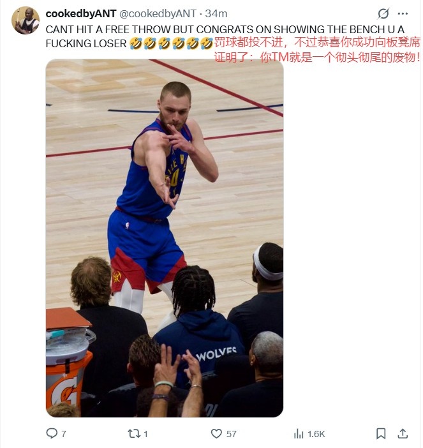Viewport: 423px width, 448px height.
Task: Click the like count 57
Action: pyautogui.click(x=232, y=434)
